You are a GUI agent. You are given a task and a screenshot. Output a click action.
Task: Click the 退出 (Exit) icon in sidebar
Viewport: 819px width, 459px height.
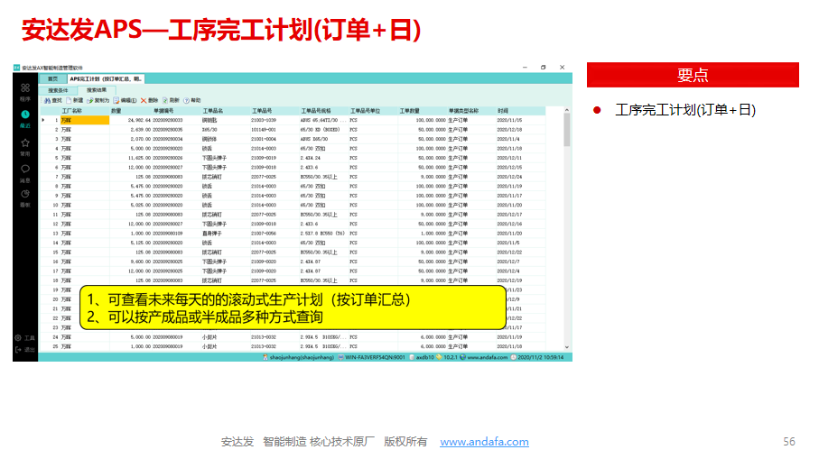coord(25,349)
